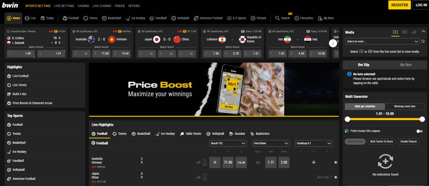Open stats icon for Japan China row

(198, 177)
